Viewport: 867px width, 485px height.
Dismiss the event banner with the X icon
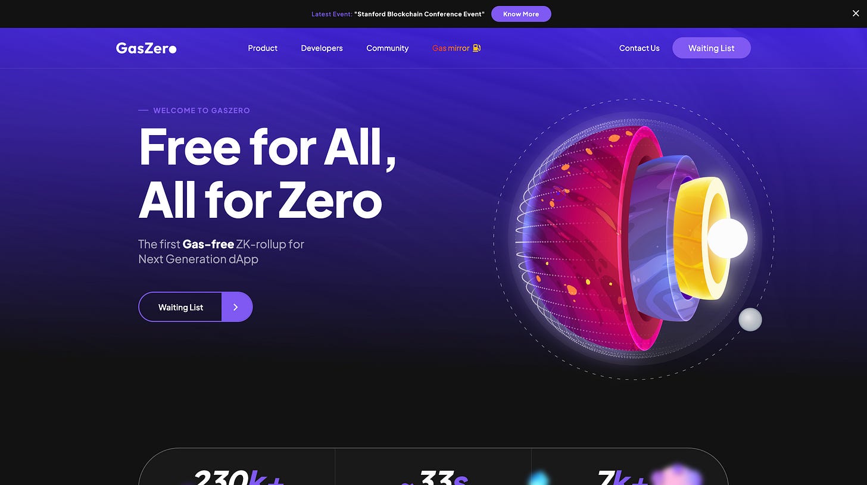coord(856,14)
